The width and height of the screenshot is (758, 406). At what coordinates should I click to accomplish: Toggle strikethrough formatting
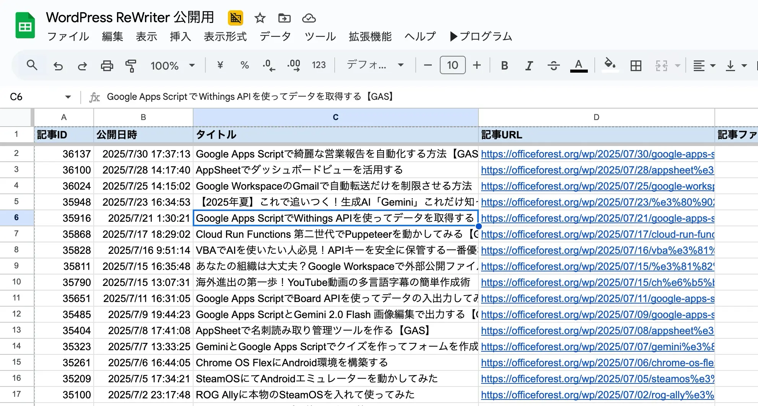pos(553,66)
